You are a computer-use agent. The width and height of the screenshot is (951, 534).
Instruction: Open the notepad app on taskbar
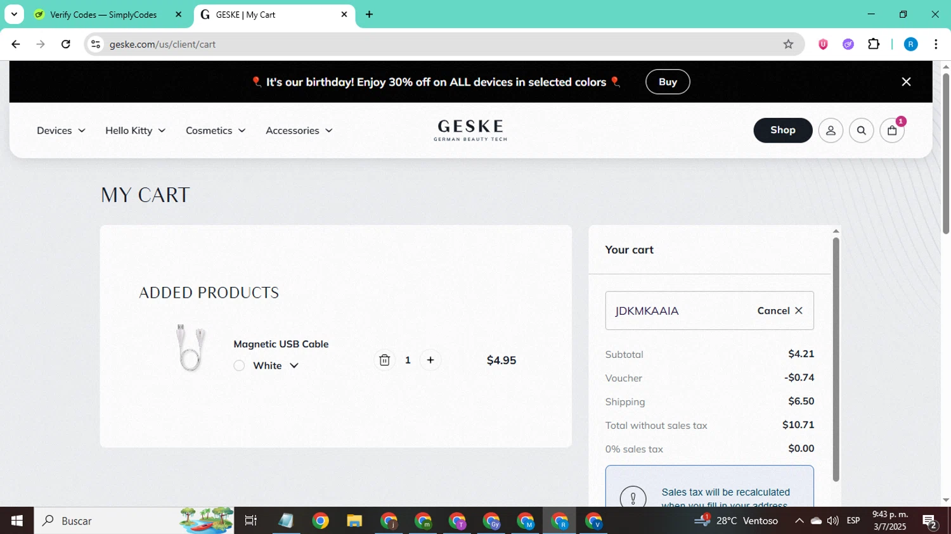286,521
